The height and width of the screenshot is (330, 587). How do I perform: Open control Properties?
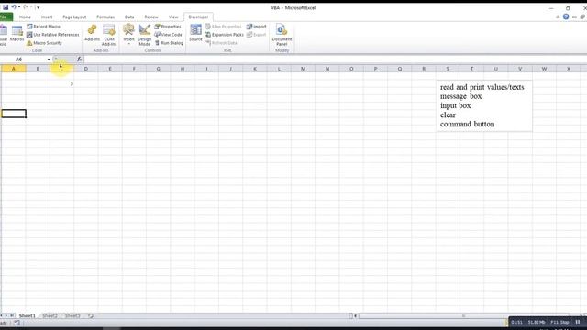168,27
